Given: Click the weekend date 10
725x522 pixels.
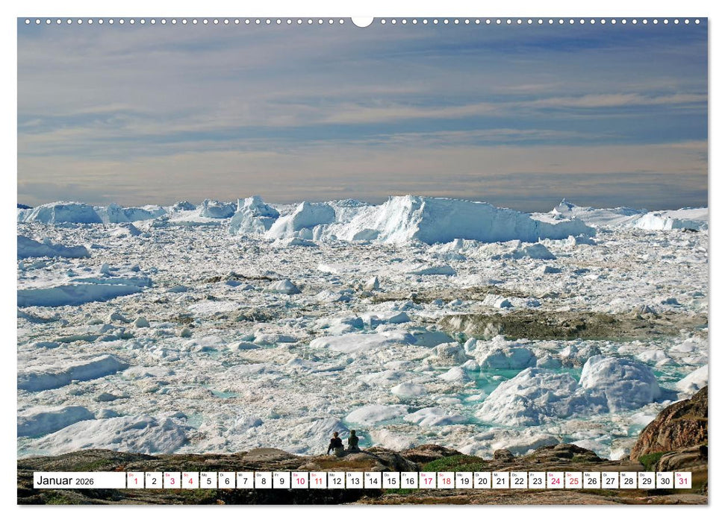Looking at the screenshot, I should (x=299, y=482).
